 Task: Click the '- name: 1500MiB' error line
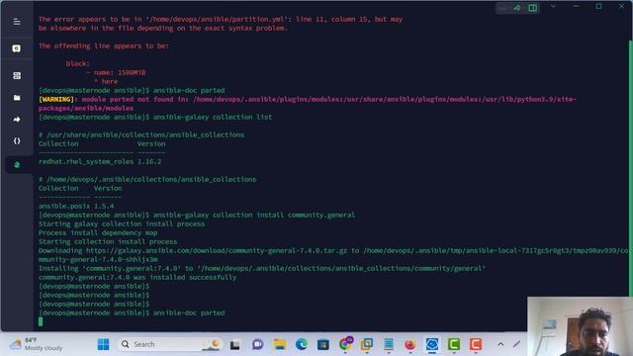[x=116, y=72]
